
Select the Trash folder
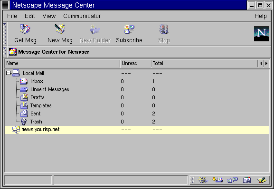pos(36,122)
